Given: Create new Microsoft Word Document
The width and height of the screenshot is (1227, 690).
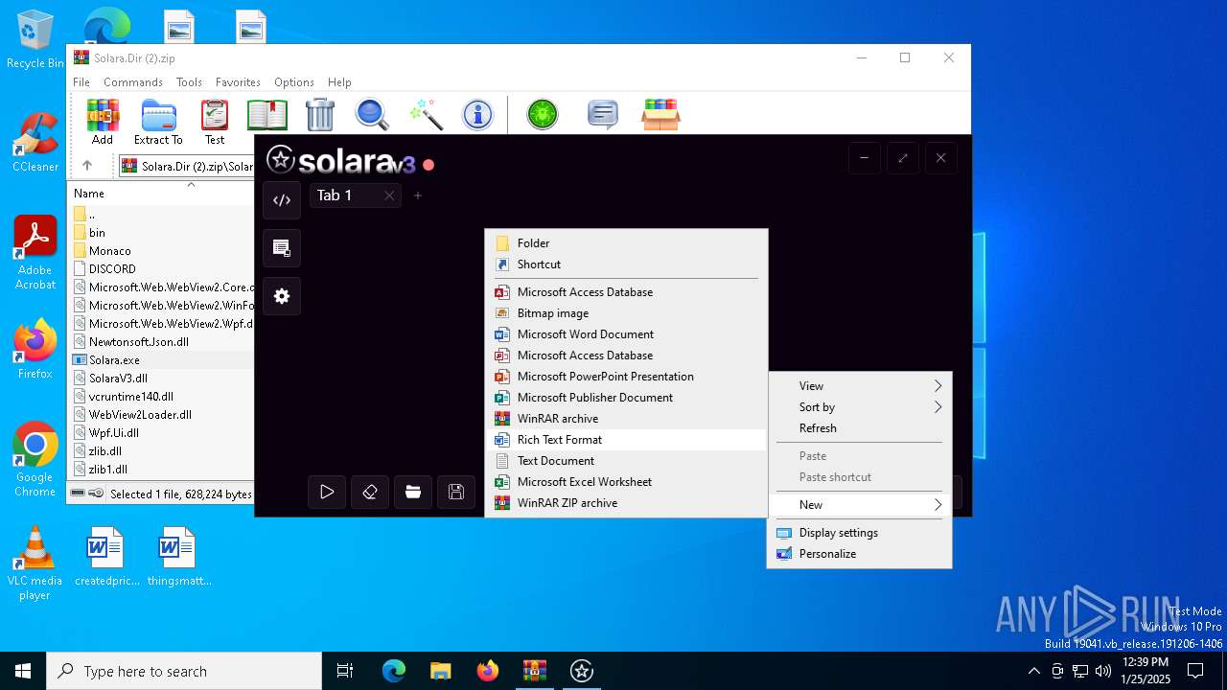Looking at the screenshot, I should coord(626,334).
